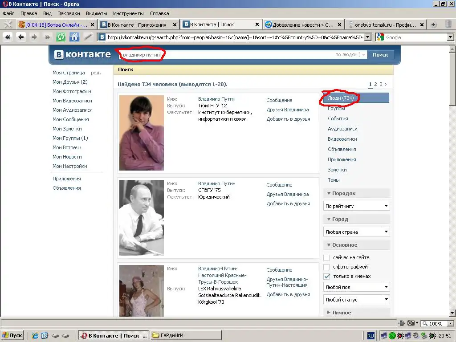The height and width of the screenshot is (342, 456).
Task: Click the Home icon in navigation toolbar
Action: [x=74, y=37]
